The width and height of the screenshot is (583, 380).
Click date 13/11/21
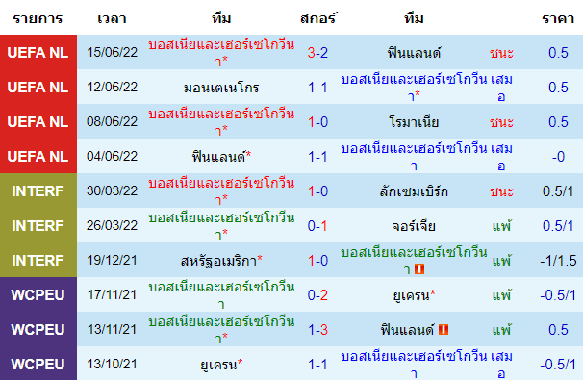[112, 329]
